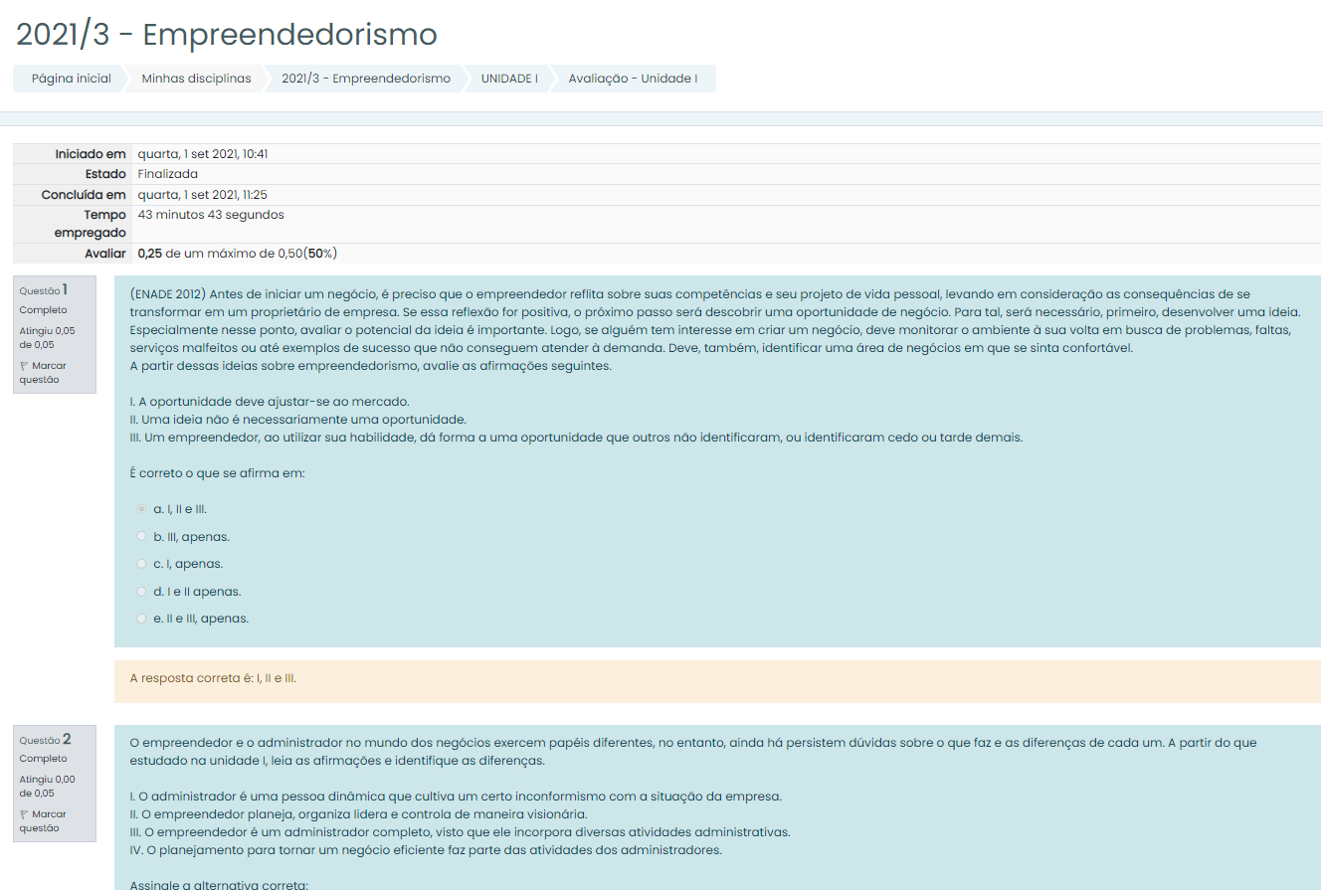The image size is (1323, 890).
Task: Go to Página inicial in the breadcrumb
Action: [x=71, y=79]
